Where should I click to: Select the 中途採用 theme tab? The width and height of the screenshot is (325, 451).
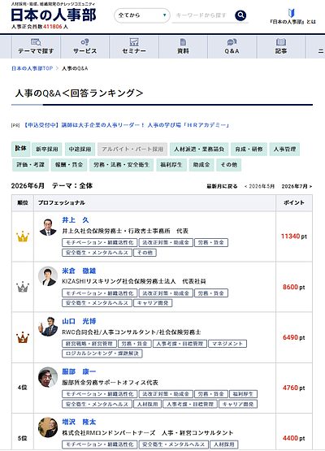coord(80,149)
